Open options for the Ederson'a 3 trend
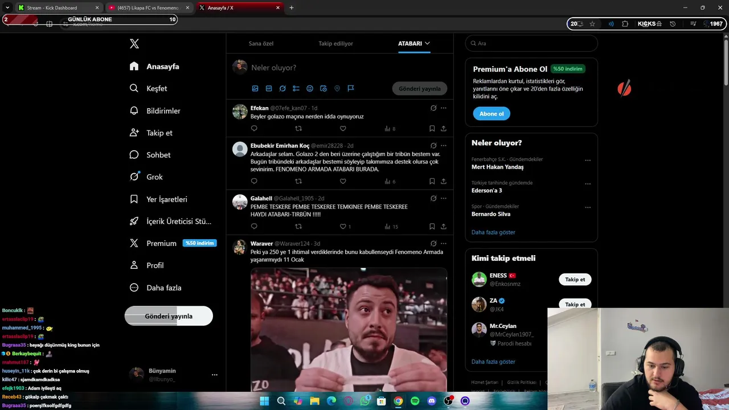The width and height of the screenshot is (729, 410). (588, 184)
